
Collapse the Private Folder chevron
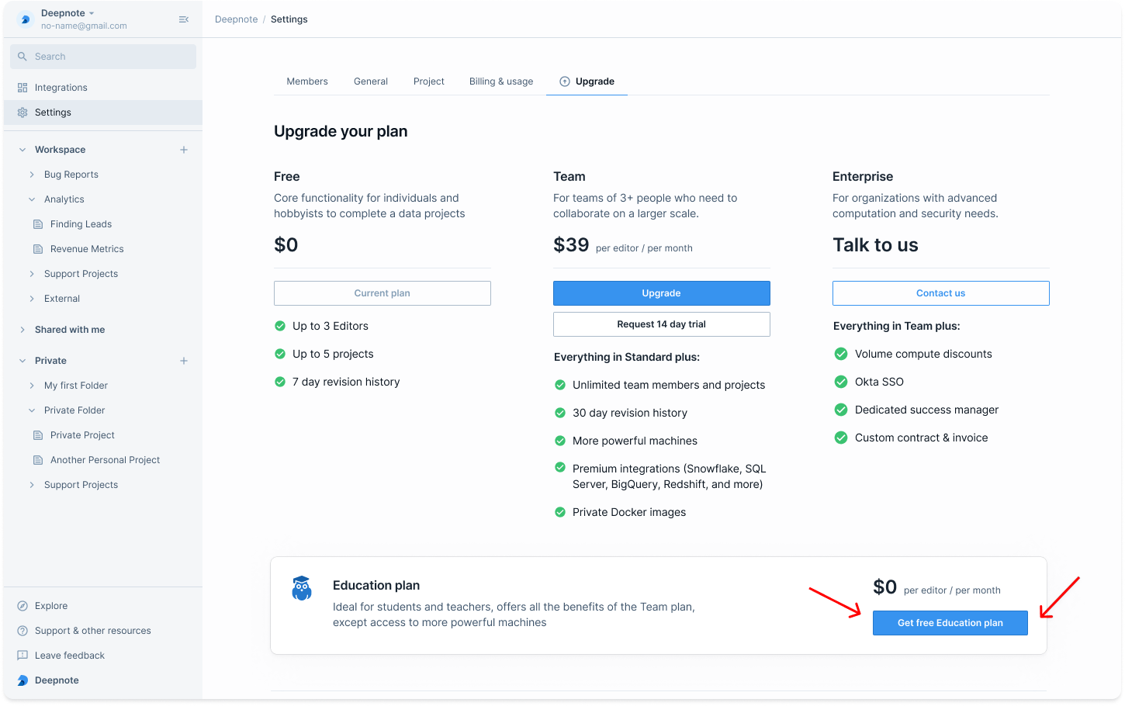32,410
